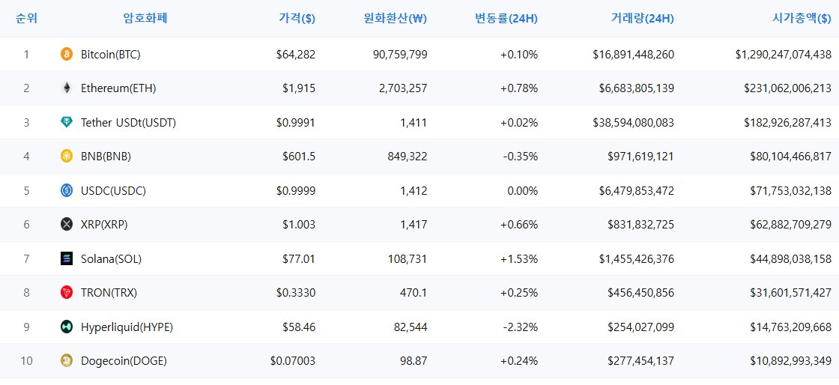Viewport: 839px width, 385px height.
Task: Open XRP(XRP) name link
Action: (x=104, y=225)
